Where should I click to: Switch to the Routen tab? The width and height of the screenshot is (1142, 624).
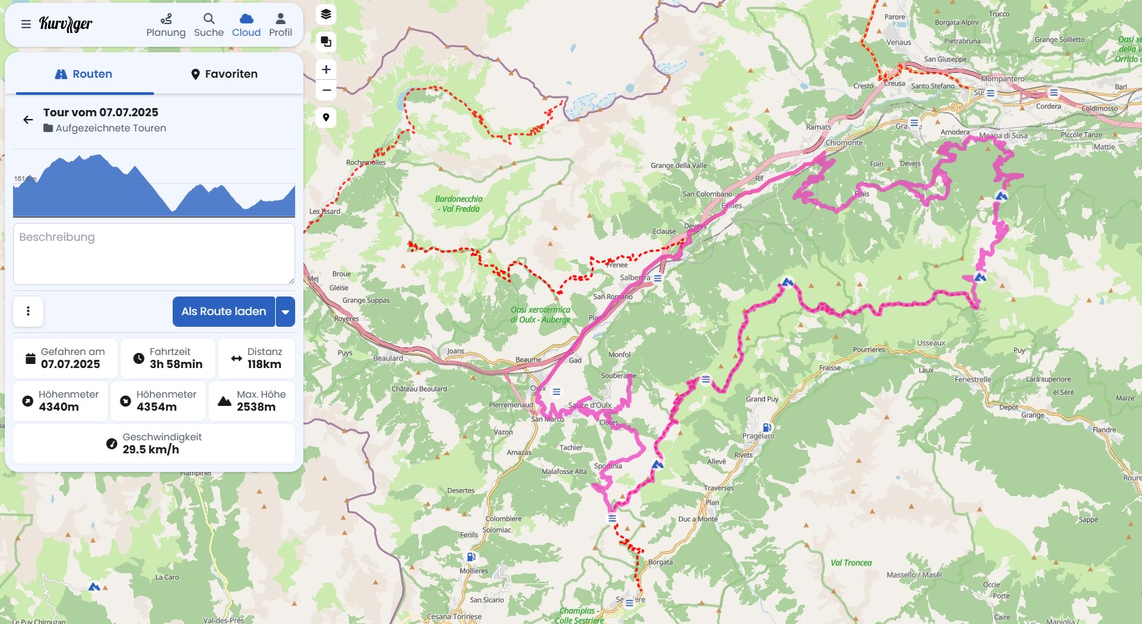click(x=84, y=74)
